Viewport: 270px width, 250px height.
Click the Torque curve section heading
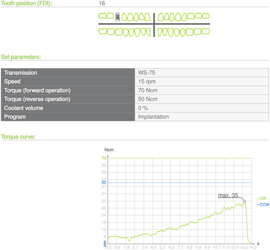[18, 137]
